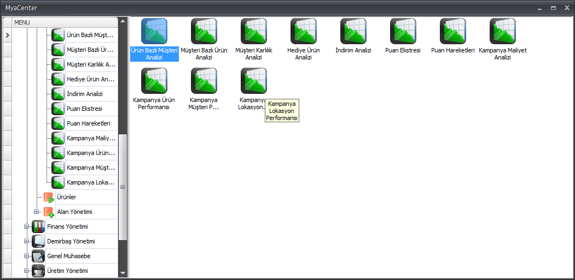The width and height of the screenshot is (575, 280).
Task: Click the sidebar vertical scrollbar thumb
Action: pyautogui.click(x=123, y=187)
